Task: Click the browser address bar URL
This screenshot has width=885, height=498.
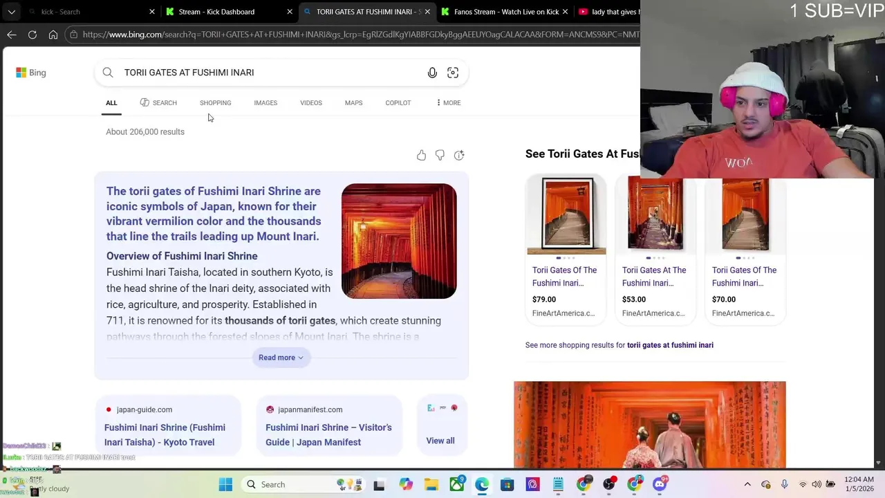Action: (x=360, y=35)
